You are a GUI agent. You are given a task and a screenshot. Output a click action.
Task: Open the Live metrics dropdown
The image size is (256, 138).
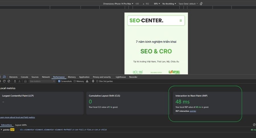pyautogui.click(x=42, y=81)
